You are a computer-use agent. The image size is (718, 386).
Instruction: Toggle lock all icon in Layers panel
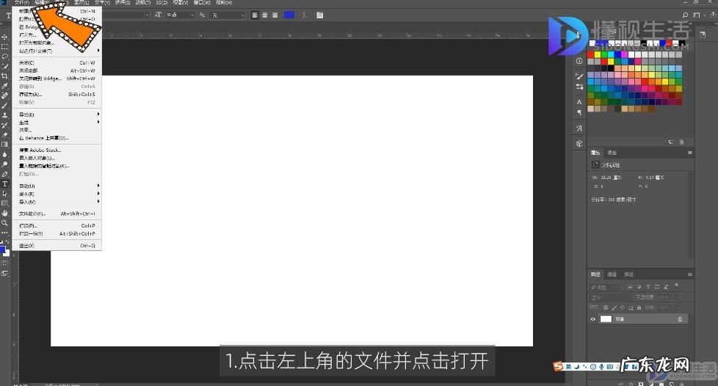(639, 307)
